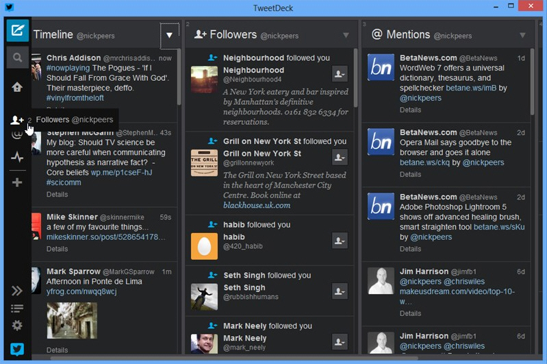Open the lists icon in sidebar
The image size is (547, 364).
[x=16, y=308]
